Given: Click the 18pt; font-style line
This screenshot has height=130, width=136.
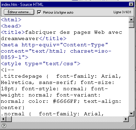Looking at the screenshot, I should 54,89.
